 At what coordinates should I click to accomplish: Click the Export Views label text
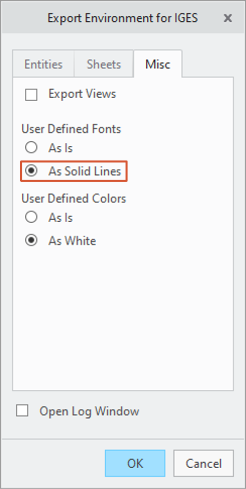pyautogui.click(x=82, y=94)
